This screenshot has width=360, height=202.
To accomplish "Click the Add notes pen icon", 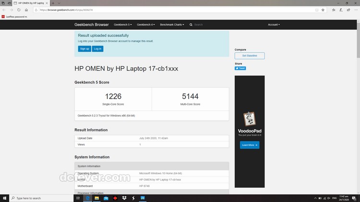I will click(341, 10).
